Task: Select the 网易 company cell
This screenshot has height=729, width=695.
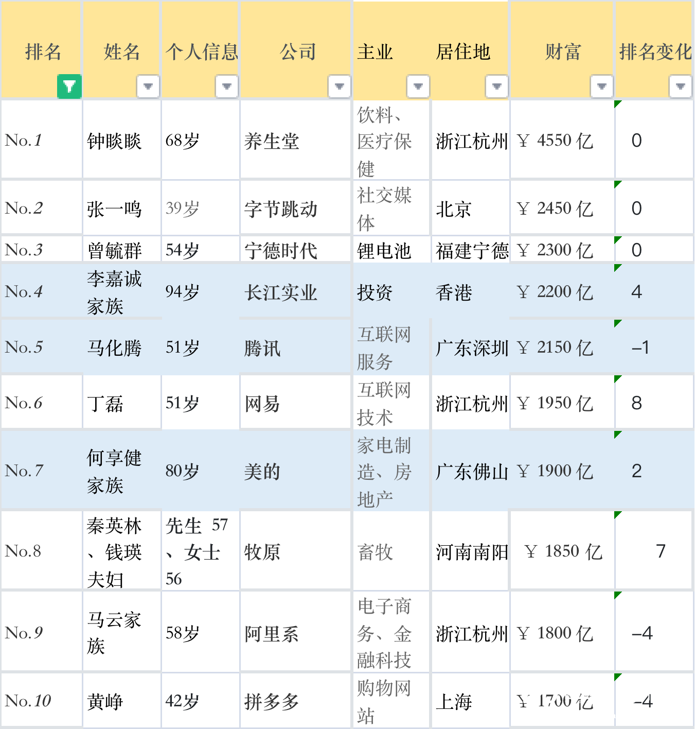Action: click(296, 403)
